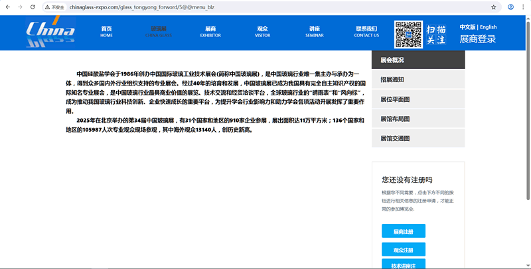Open the browser profile avatar icon
Image resolution: width=531 pixels, height=269 pixels.
[510, 7]
